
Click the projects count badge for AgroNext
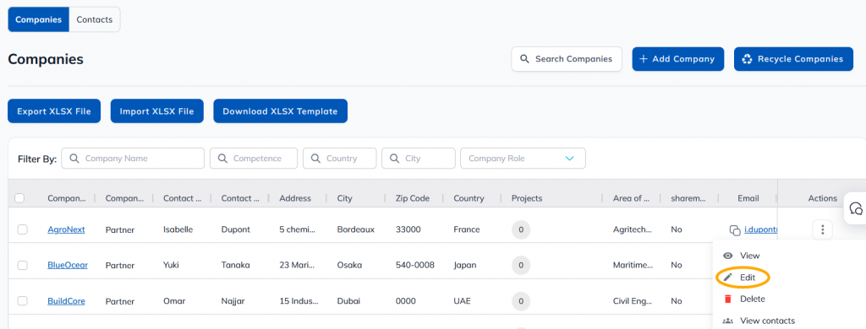[521, 229]
